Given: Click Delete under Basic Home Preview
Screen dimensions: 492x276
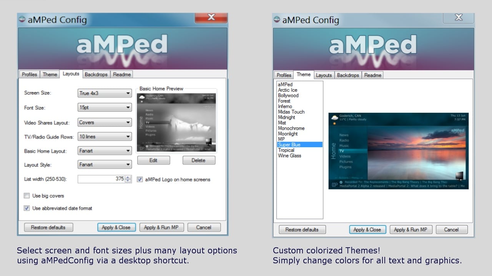Looking at the screenshot, I should 198,160.
